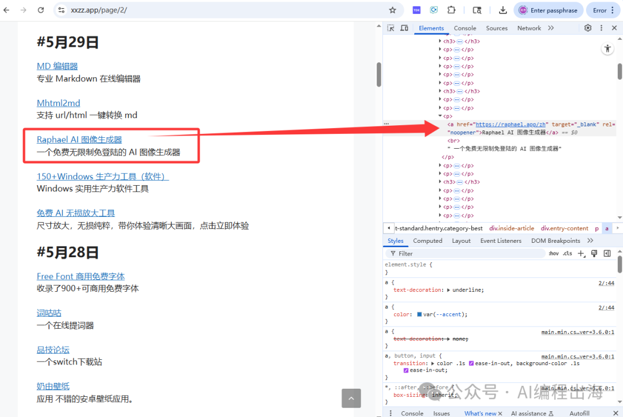Open the Computed styles tab
Image resolution: width=623 pixels, height=417 pixels.
427,241
